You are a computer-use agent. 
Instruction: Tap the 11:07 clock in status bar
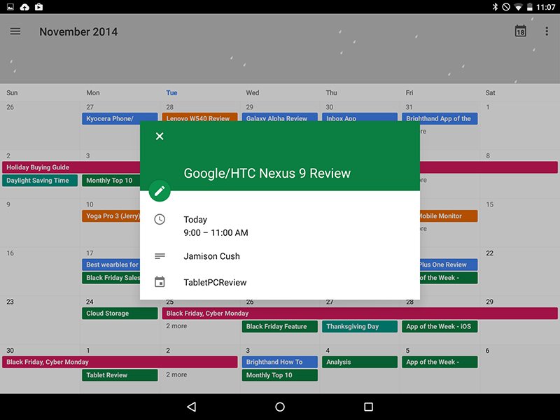point(546,7)
